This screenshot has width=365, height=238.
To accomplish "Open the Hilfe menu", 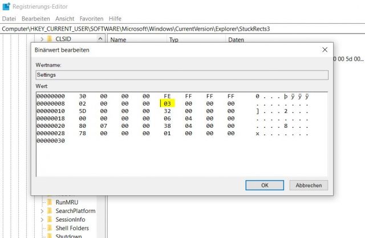I will pyautogui.click(x=115, y=19).
